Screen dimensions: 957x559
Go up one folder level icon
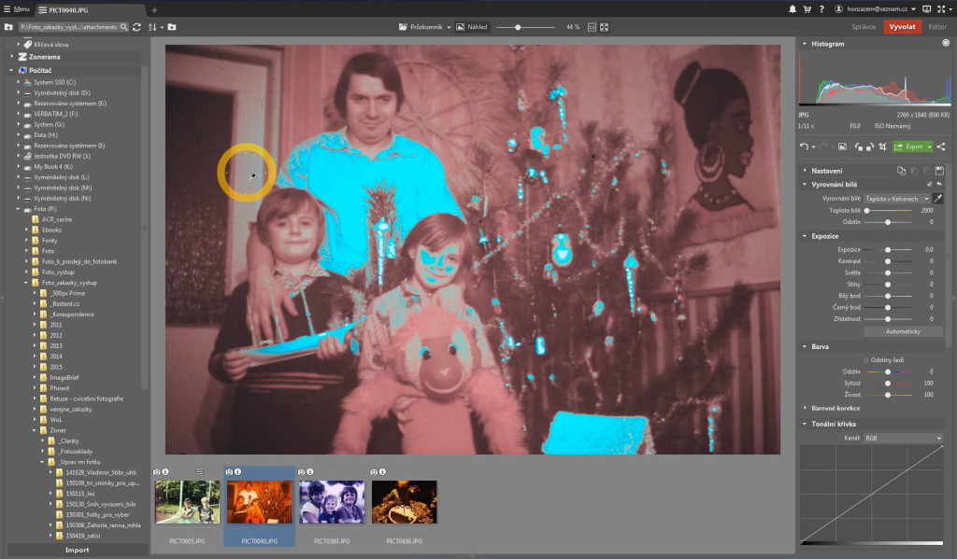coord(8,27)
